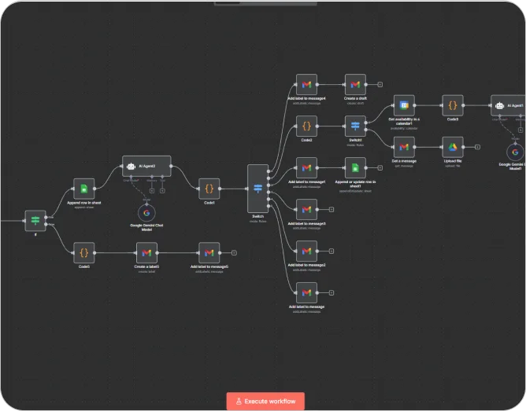Select Append or update row in sheet1 node
This screenshot has width=526, height=411.
[x=355, y=167]
